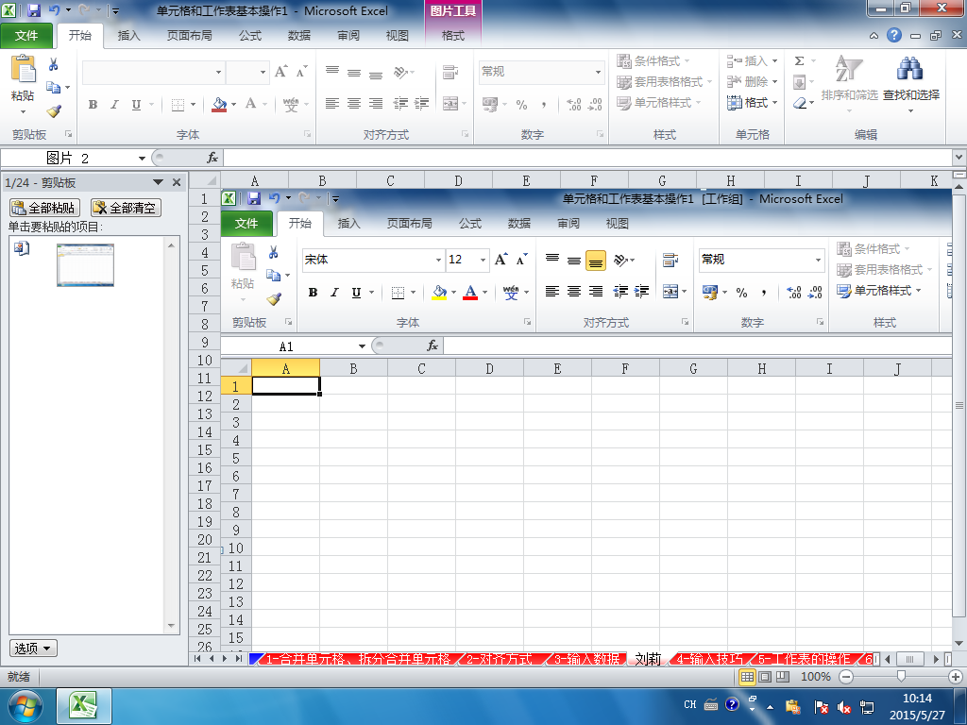Select the sheet tab 3-输入数据

click(587, 659)
